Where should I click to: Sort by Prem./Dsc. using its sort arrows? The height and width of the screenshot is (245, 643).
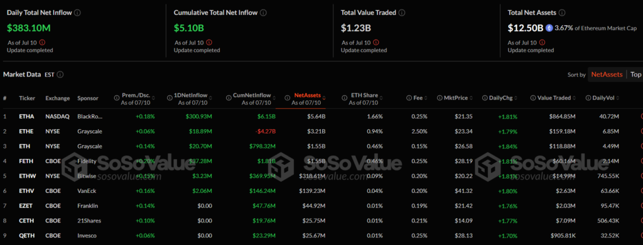point(154,98)
